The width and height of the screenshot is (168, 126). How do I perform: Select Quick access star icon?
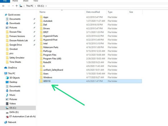tap(6, 15)
